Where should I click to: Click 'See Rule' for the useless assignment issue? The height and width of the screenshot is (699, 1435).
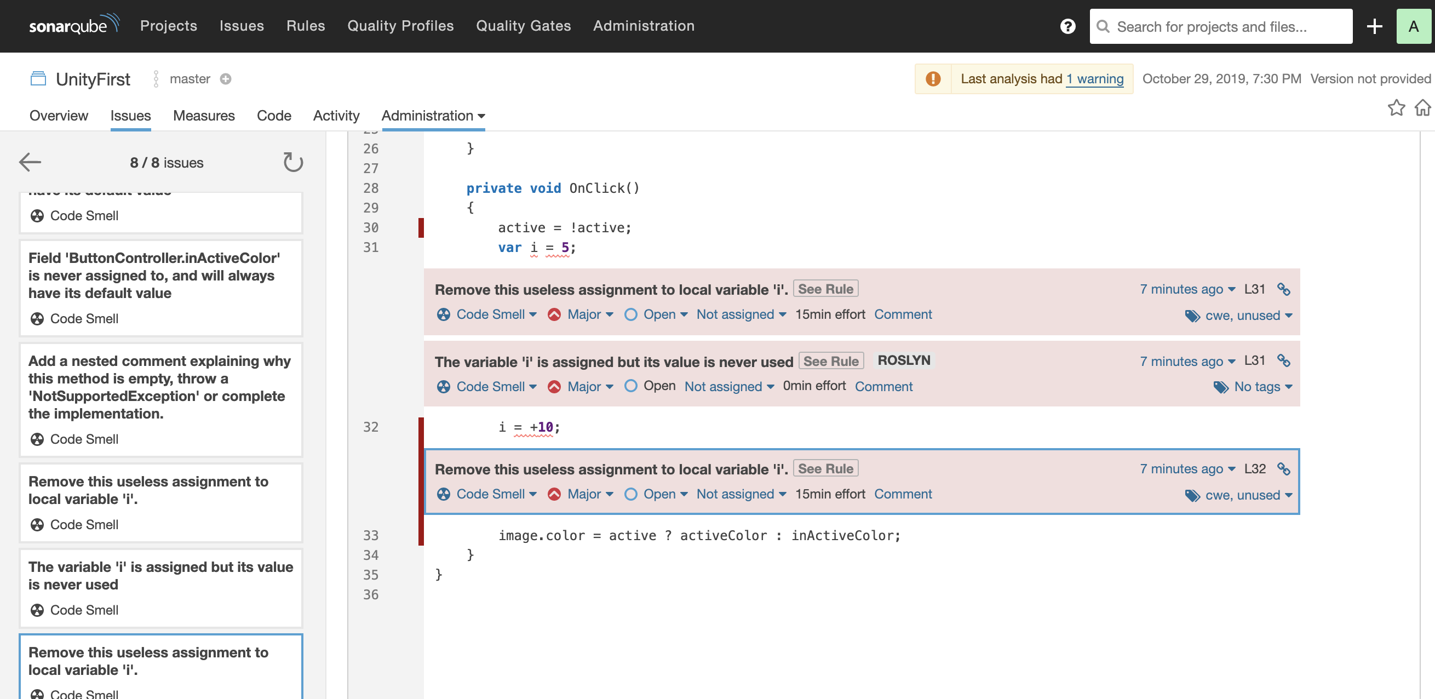(x=825, y=289)
